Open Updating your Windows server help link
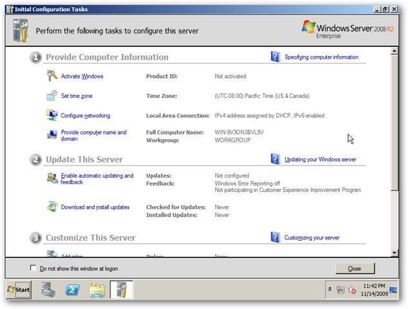408x309 pixels. click(320, 159)
